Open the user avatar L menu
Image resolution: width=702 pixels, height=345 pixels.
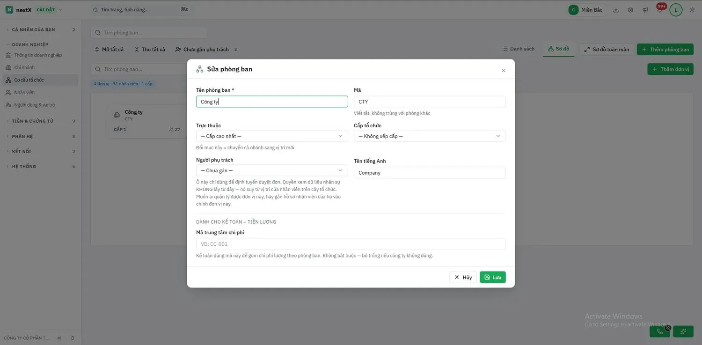[676, 10]
